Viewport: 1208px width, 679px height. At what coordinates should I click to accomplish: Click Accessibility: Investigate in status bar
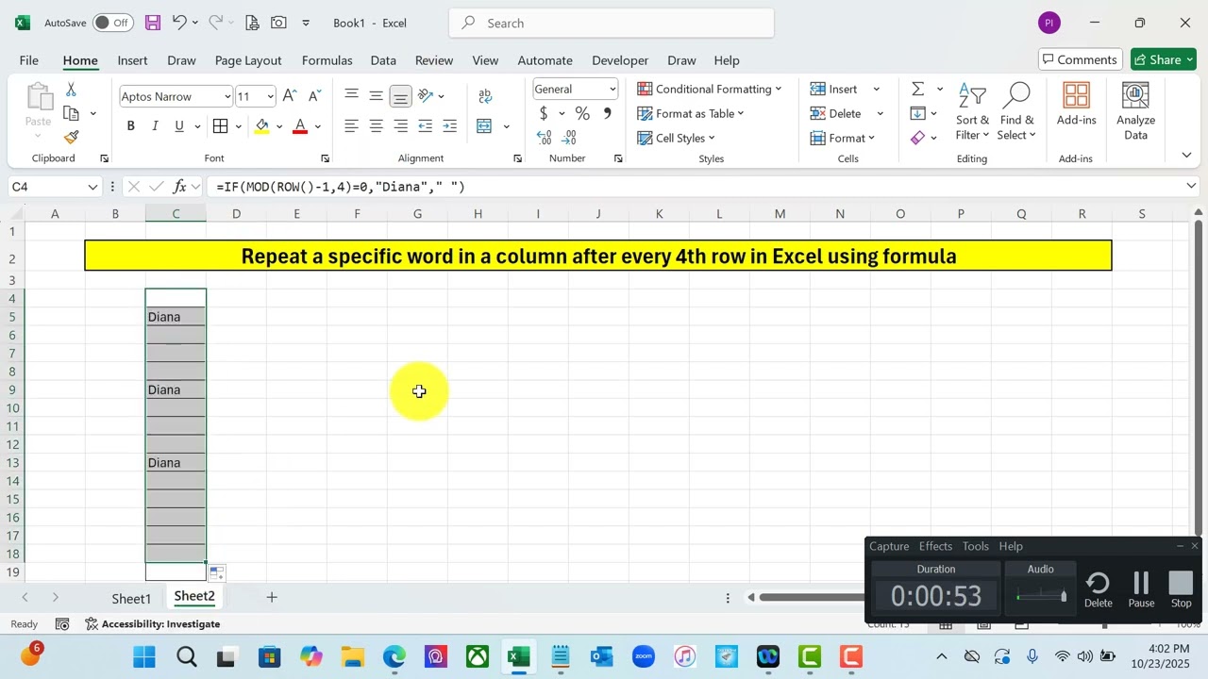tap(153, 623)
